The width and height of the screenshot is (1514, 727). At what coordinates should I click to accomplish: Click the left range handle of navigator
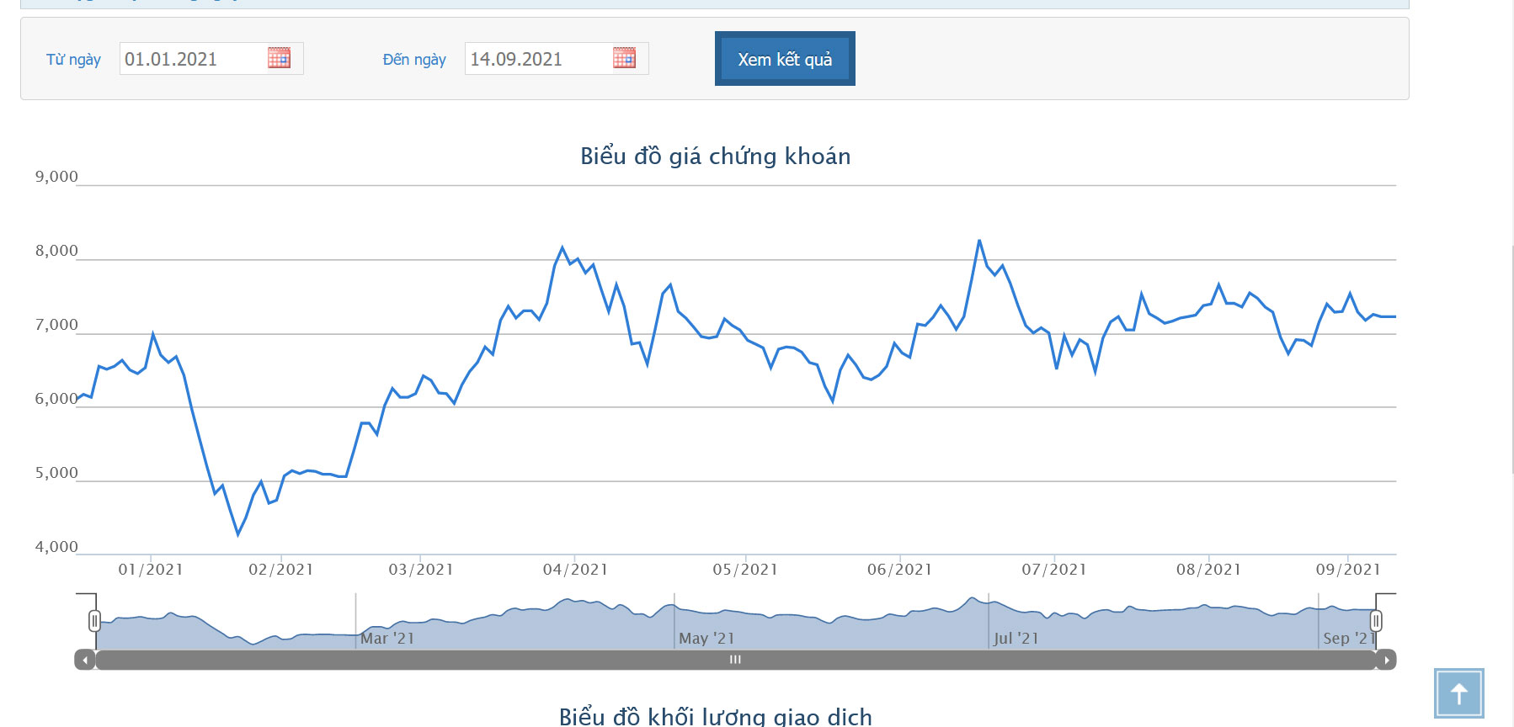click(x=94, y=621)
